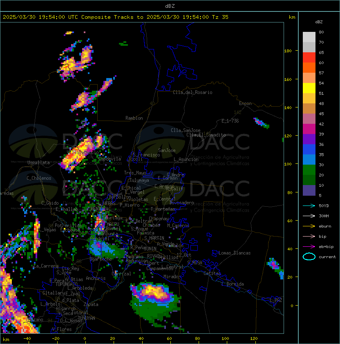The width and height of the screenshot is (340, 344).
Task: Select the purple band in the dBZ legend
Action: (x=309, y=139)
